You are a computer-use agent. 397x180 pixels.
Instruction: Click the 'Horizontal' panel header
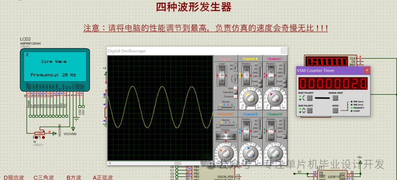[x=225, y=114]
